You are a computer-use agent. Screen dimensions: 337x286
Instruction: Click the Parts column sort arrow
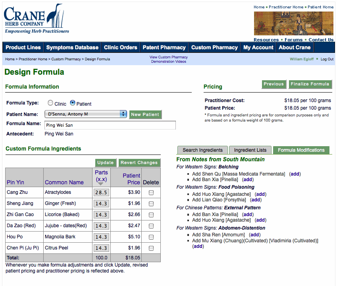(101, 184)
